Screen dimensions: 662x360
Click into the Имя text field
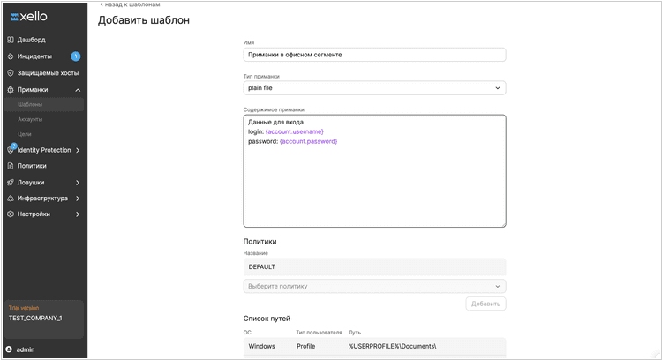(374, 55)
